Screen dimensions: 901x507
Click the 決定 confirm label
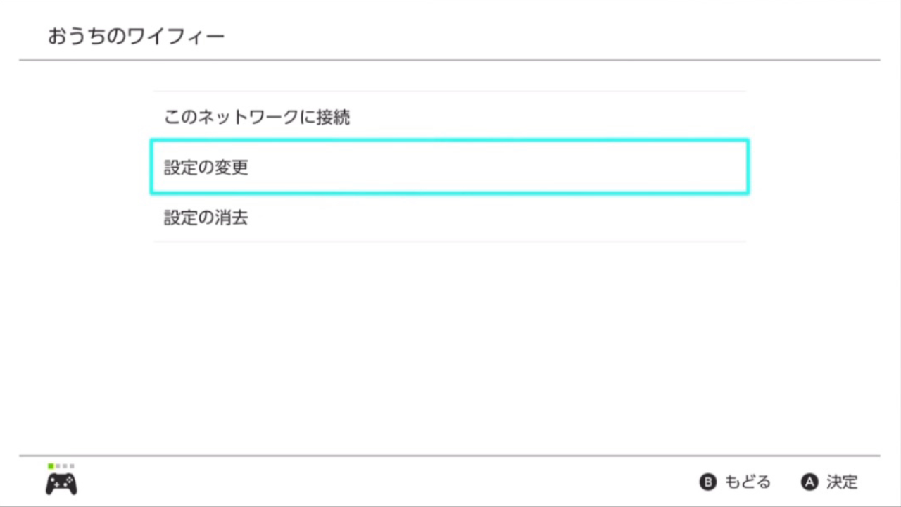click(x=842, y=482)
